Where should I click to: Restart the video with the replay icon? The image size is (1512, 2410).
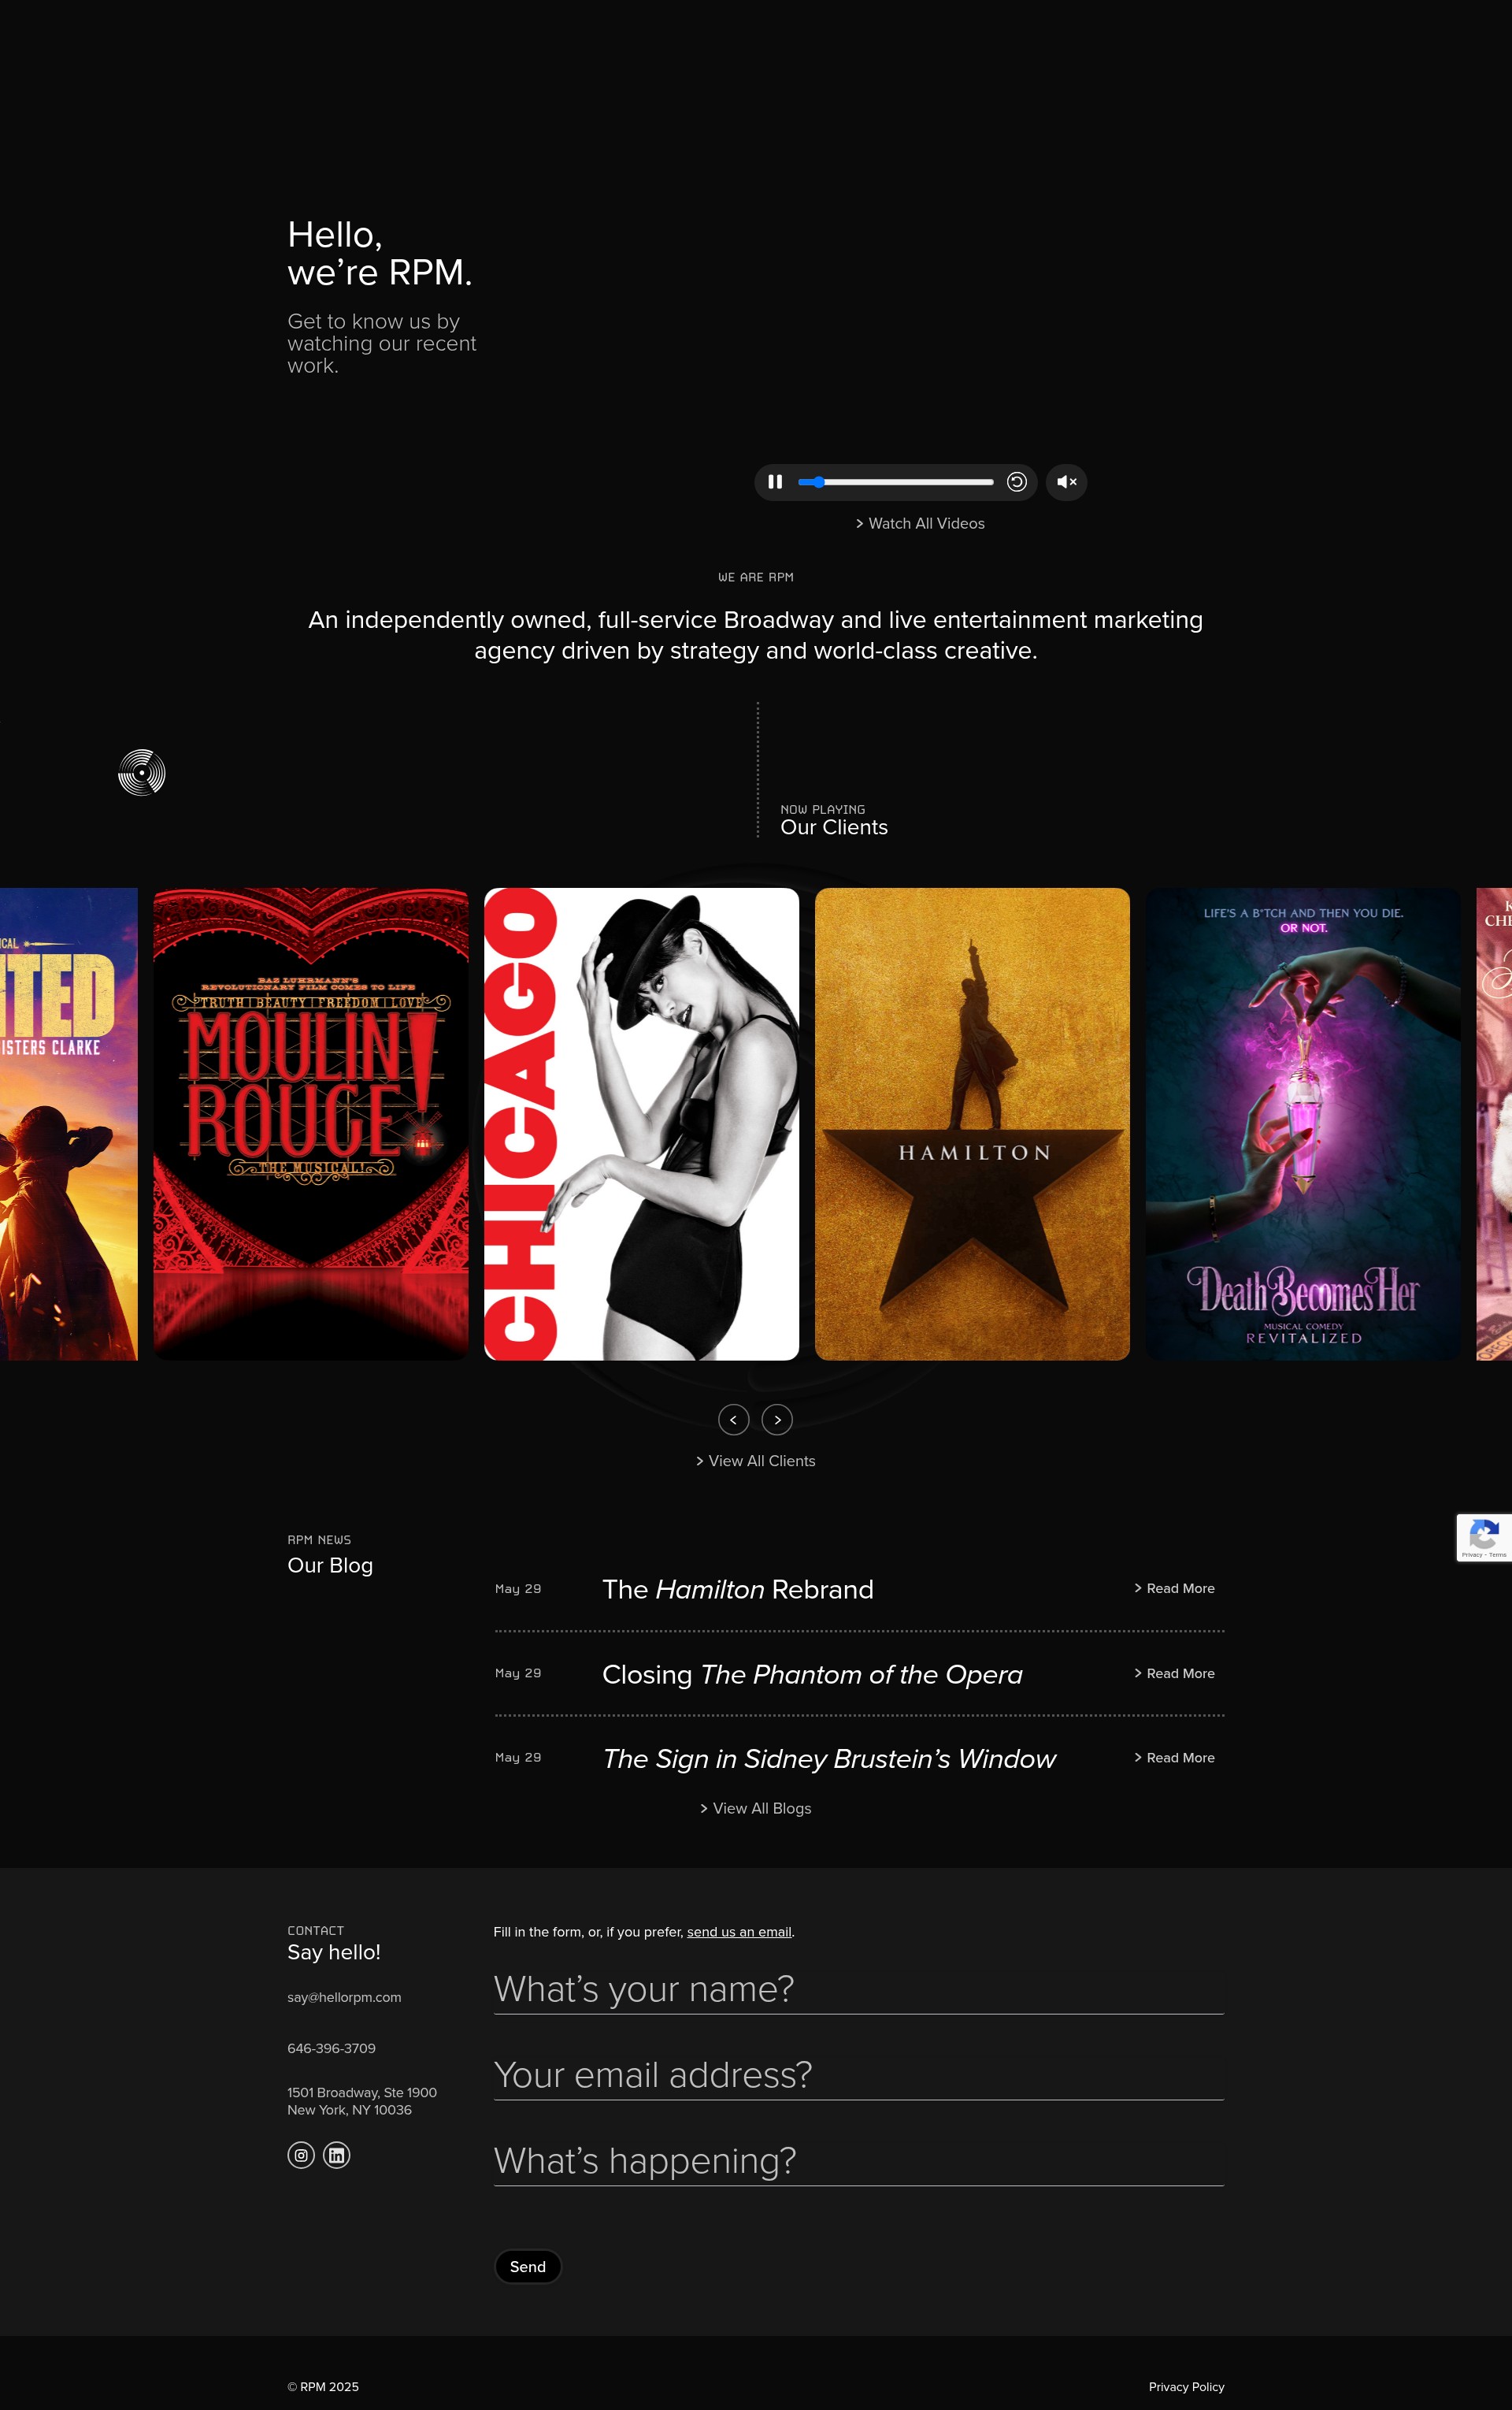[x=1016, y=482]
